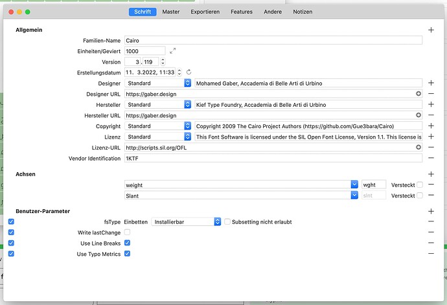Screen dimensions: 447x305
Task: Open Hersteller language Standard dropdown
Action: pyautogui.click(x=157, y=104)
